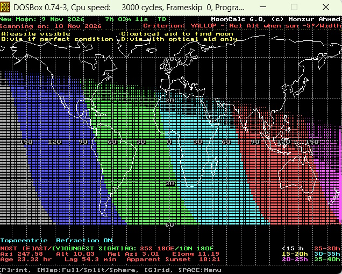Click the top '60' latitude label
Viewport: 342px width, 274px height.
pyautogui.click(x=169, y=59)
